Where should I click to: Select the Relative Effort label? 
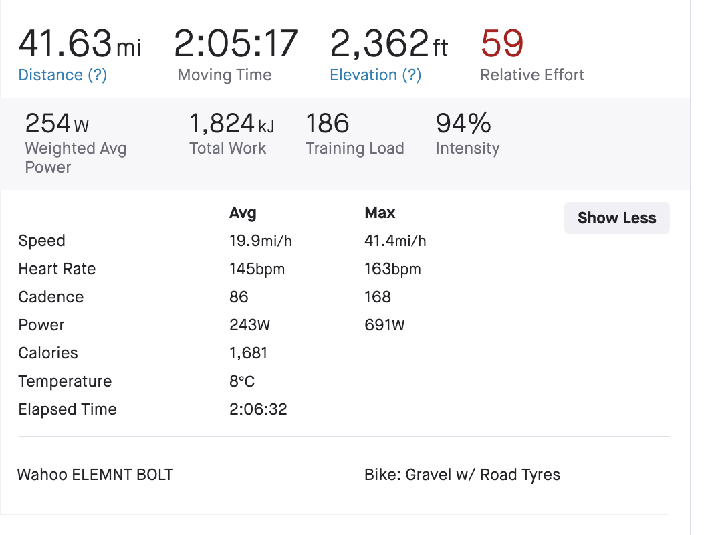click(532, 75)
